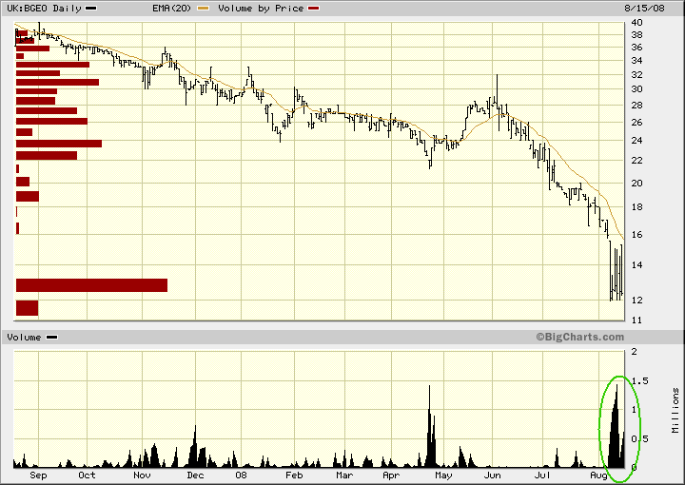Viewport: 685px width, 485px height.
Task: Click the UK:BGEO Daily ticker label
Action: (42, 8)
